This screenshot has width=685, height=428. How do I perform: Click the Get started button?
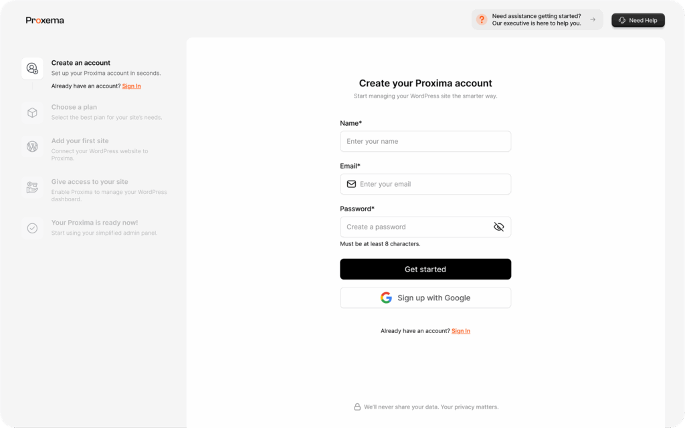(x=425, y=269)
